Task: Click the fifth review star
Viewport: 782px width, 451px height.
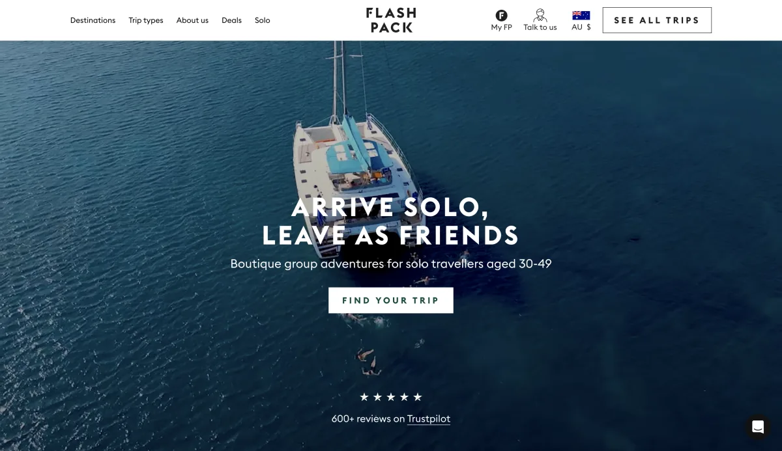Action: (418, 397)
